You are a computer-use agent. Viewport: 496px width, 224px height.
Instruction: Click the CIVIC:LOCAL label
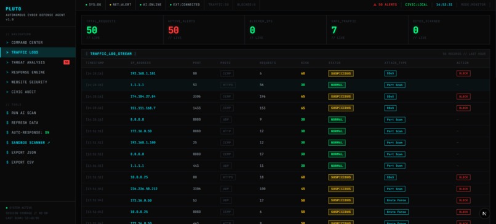[416, 5]
